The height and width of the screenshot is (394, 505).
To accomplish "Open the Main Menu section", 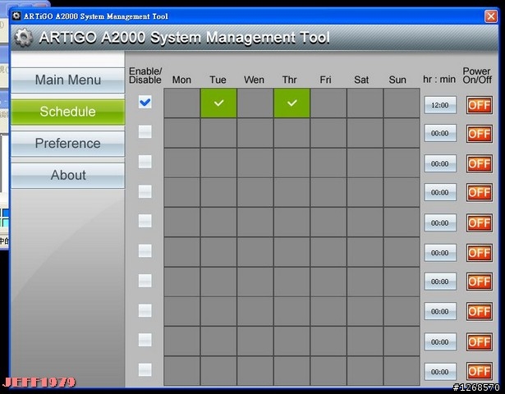I will click(x=67, y=80).
